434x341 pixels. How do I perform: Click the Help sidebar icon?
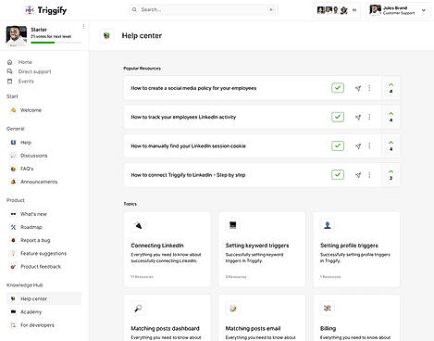pos(13,143)
